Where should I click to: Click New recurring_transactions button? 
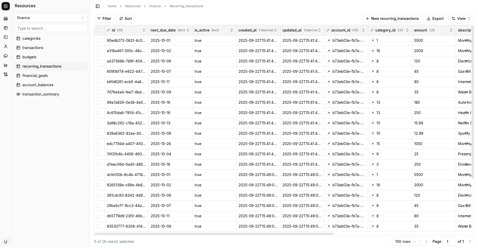click(392, 19)
